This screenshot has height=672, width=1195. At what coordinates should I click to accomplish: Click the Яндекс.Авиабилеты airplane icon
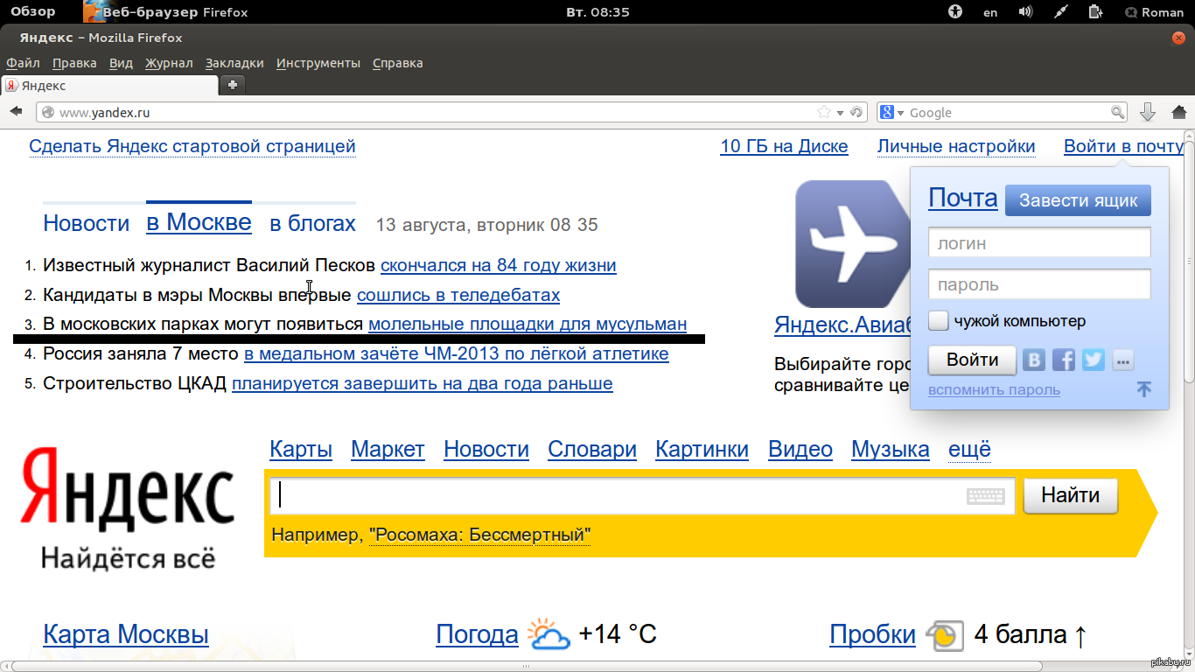(852, 243)
